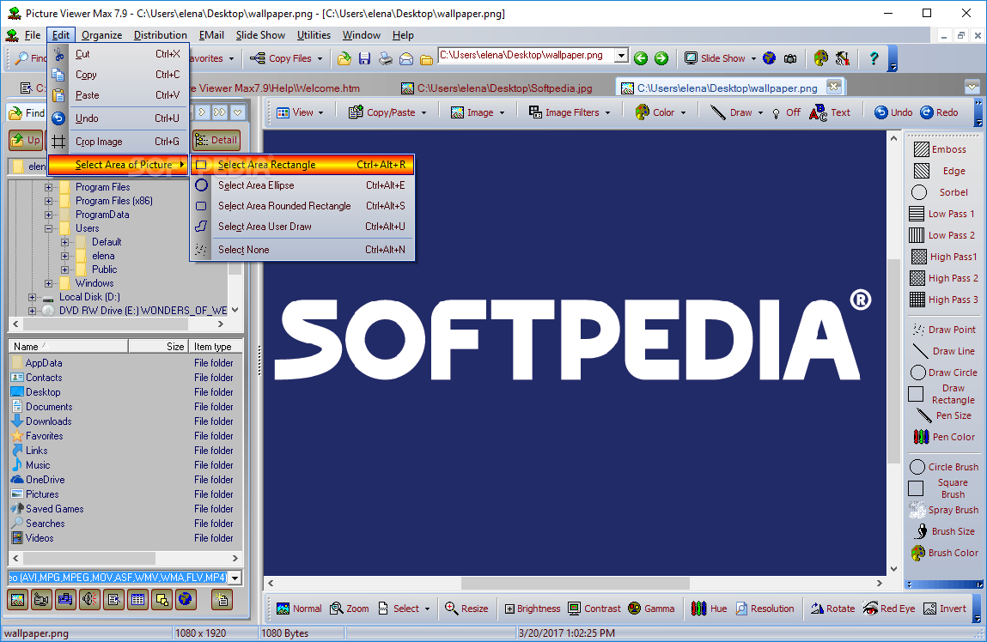Expand the Local Disk (D:) node
The image size is (987, 642).
pyautogui.click(x=32, y=298)
